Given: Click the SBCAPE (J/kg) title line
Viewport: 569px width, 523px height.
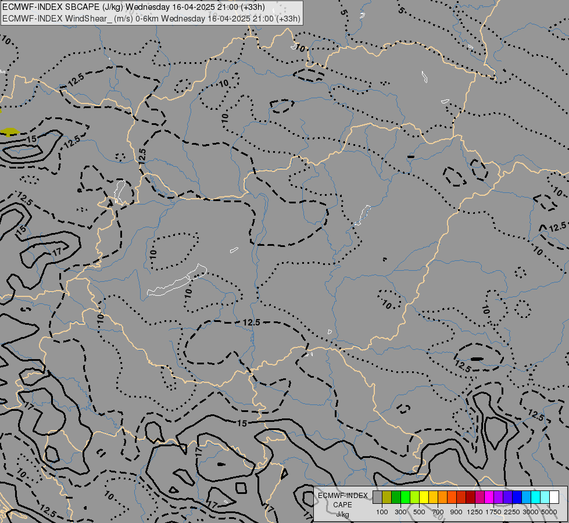Looking at the screenshot, I should (134, 7).
